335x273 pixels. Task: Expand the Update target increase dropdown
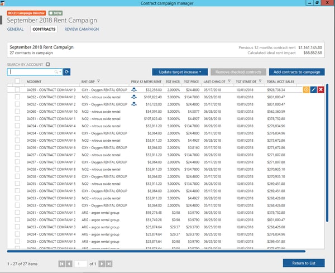180,72
